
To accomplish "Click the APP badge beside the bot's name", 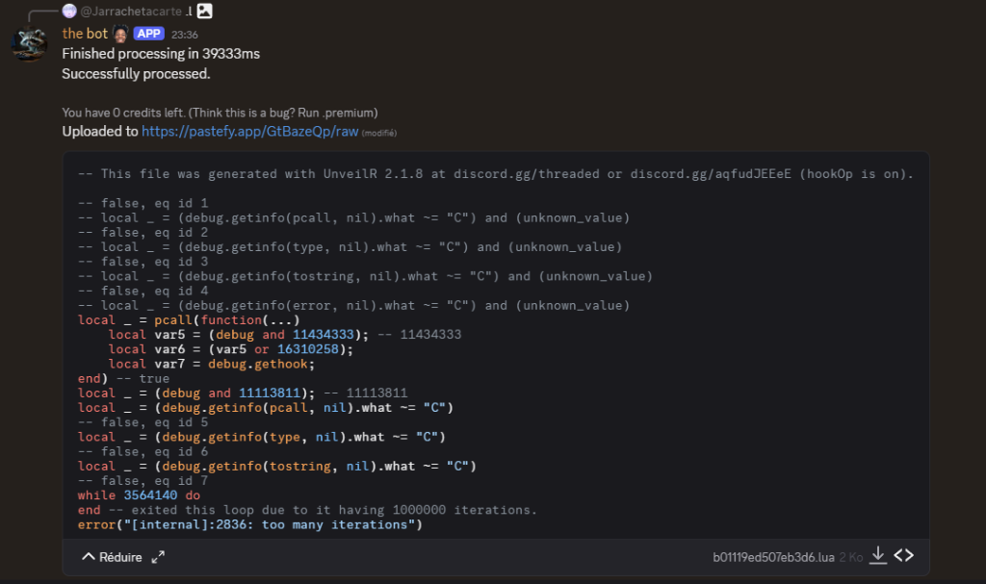I will pos(149,33).
